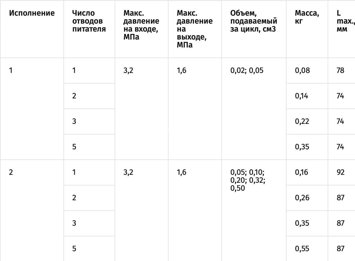Click outlet pressure 1,6 for Исполнение 2
The height and width of the screenshot is (261, 355).
181,172
